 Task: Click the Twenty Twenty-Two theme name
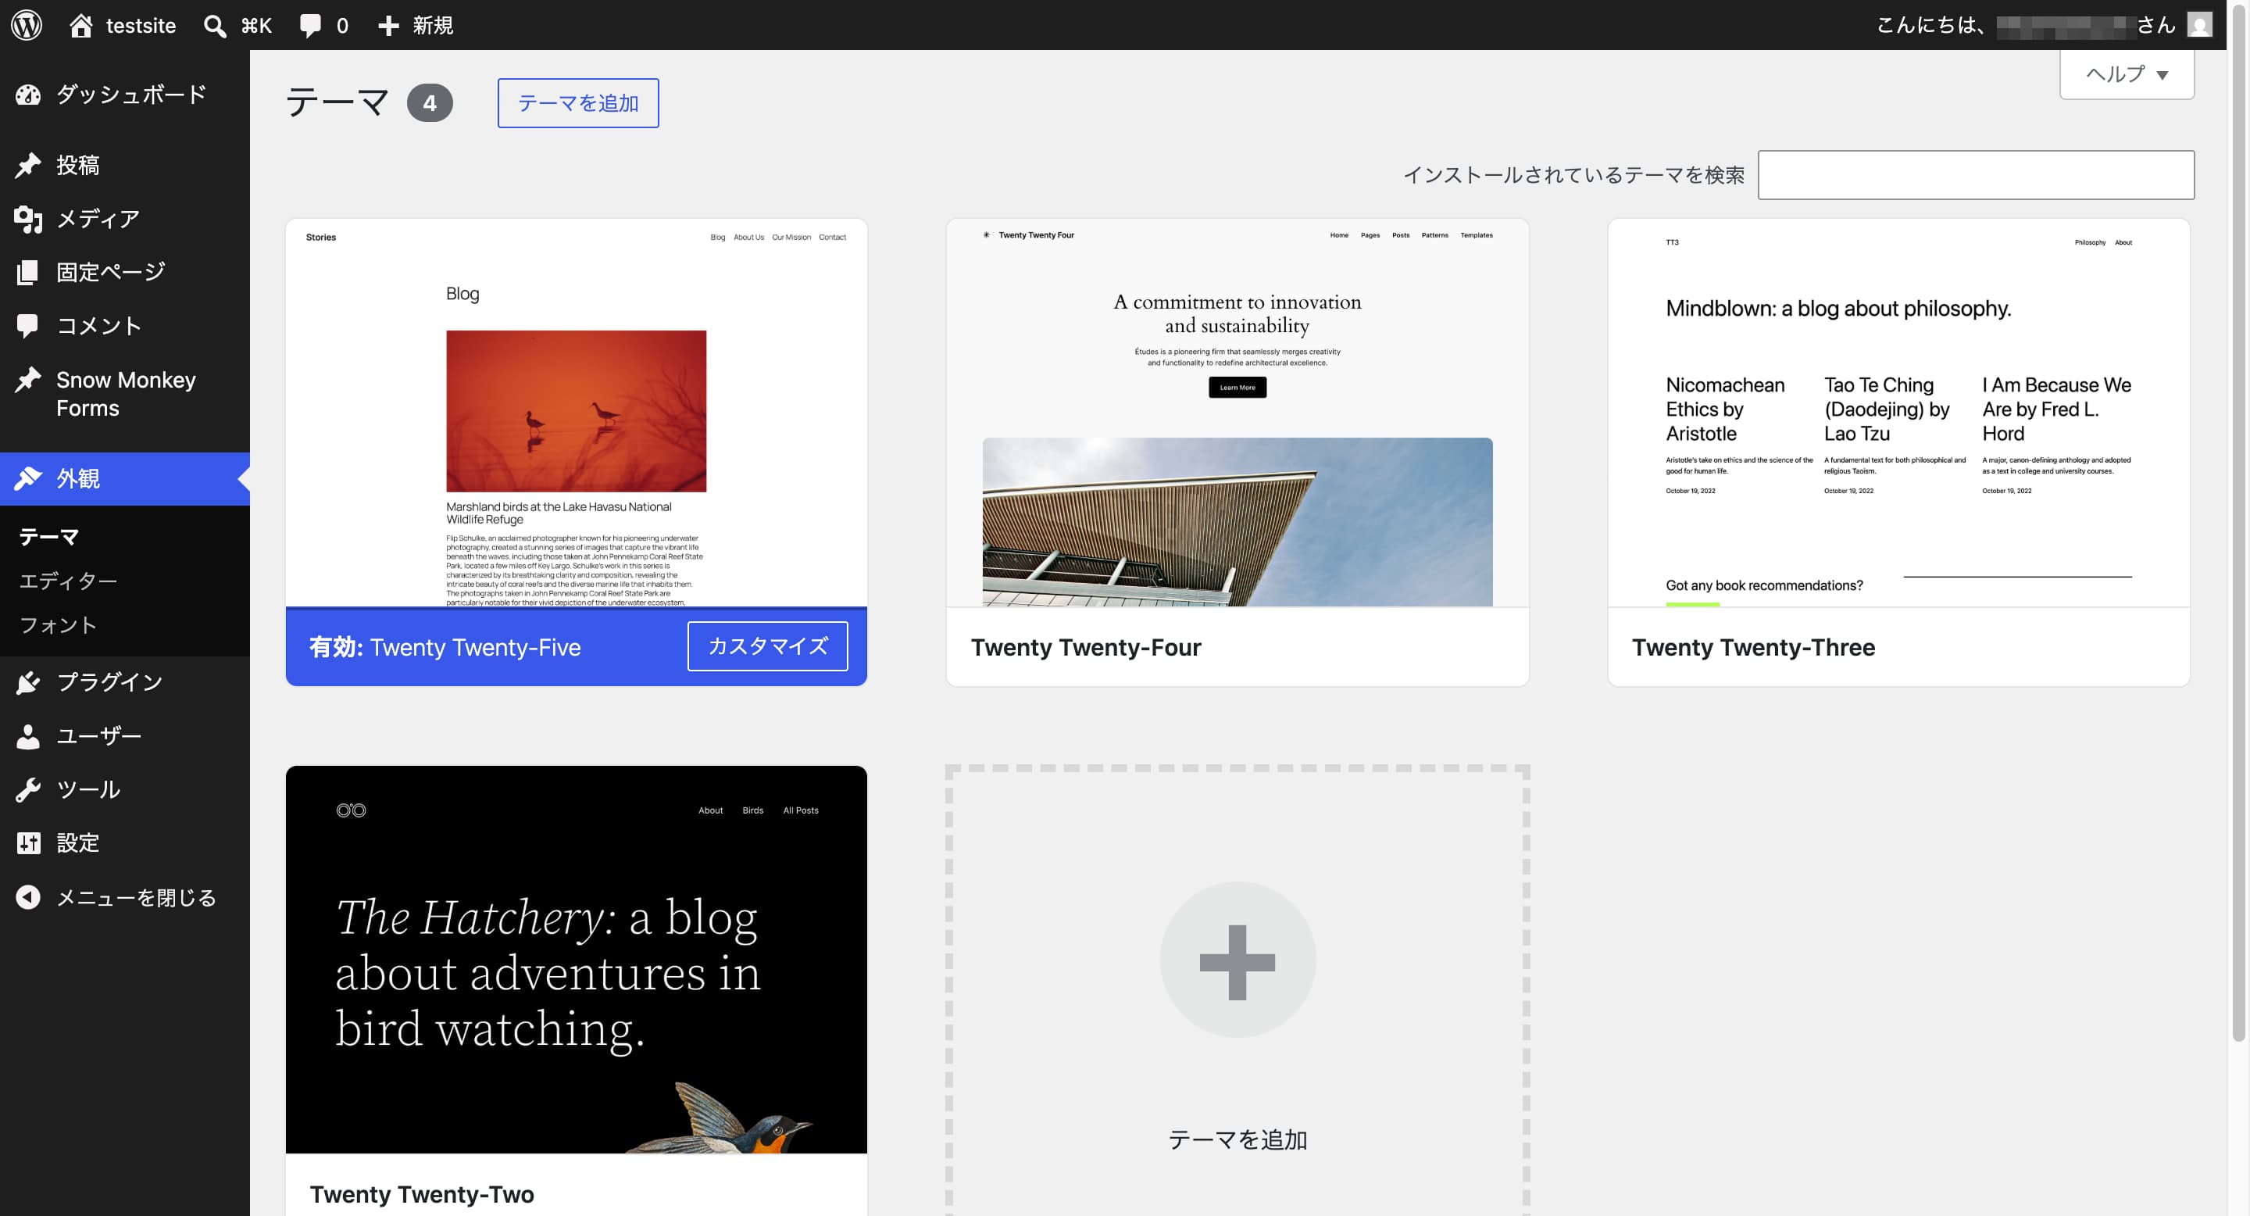tap(422, 1194)
